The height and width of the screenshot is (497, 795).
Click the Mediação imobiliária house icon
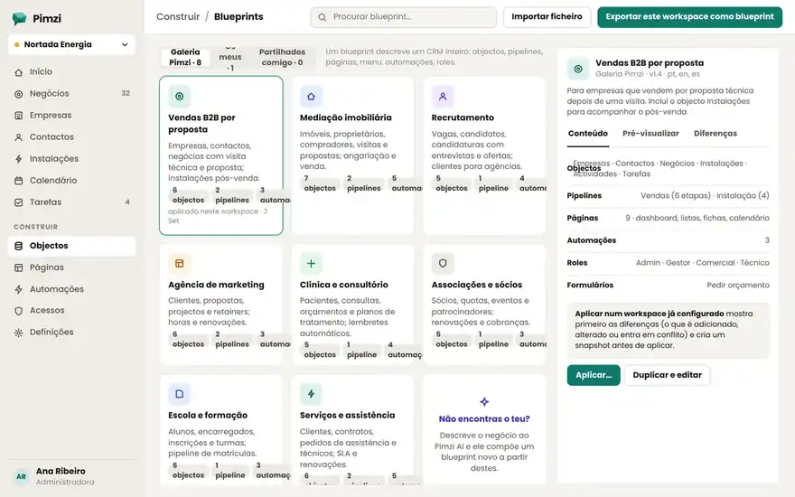pyautogui.click(x=311, y=97)
